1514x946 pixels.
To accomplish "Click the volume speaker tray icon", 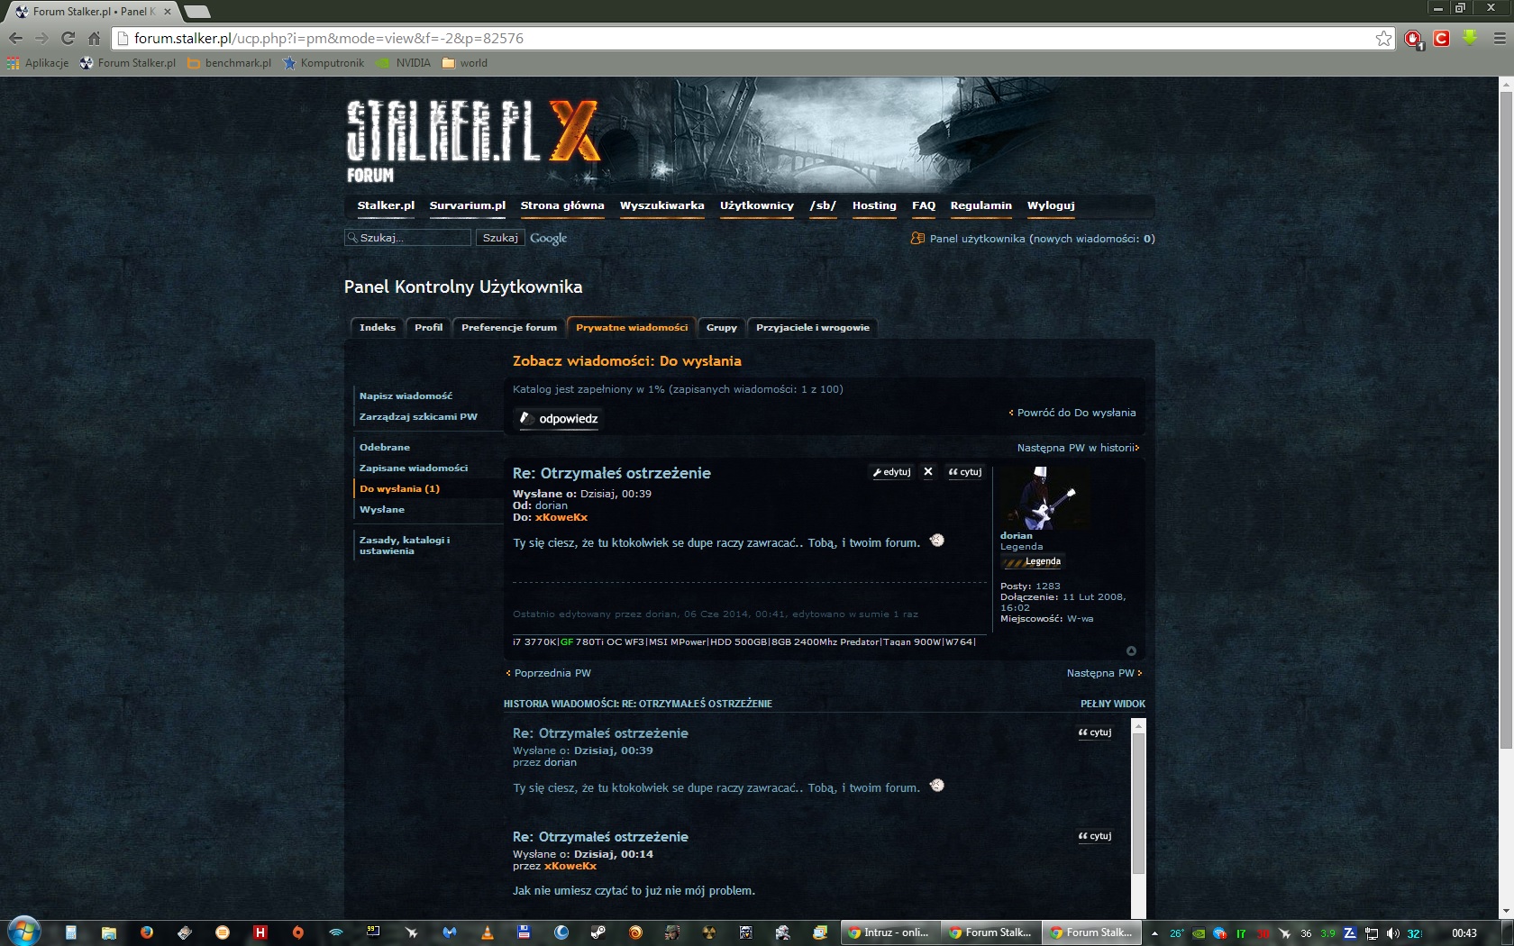I will [1392, 933].
